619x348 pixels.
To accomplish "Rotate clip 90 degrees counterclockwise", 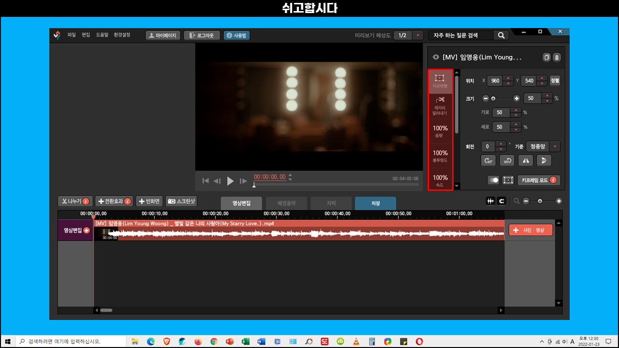I will (507, 160).
